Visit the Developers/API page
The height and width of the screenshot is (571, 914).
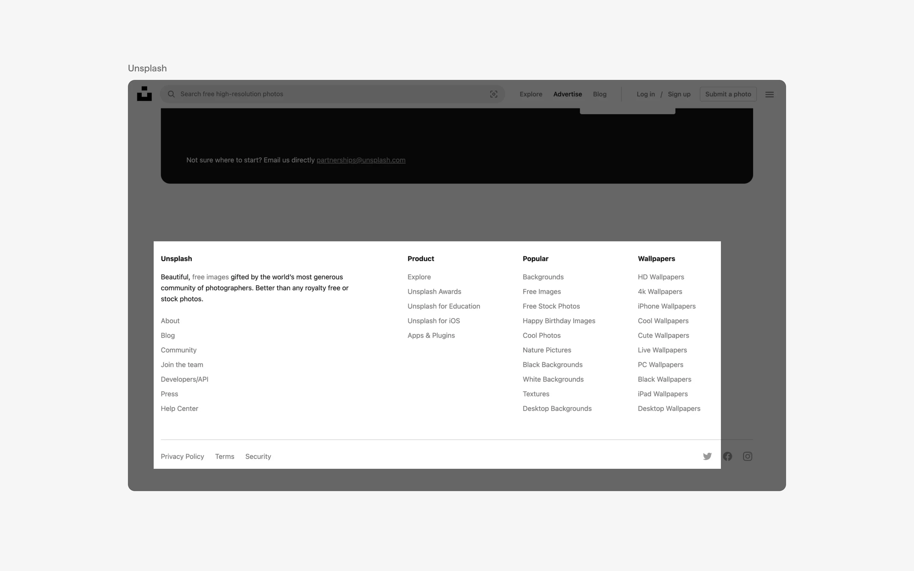pyautogui.click(x=184, y=379)
